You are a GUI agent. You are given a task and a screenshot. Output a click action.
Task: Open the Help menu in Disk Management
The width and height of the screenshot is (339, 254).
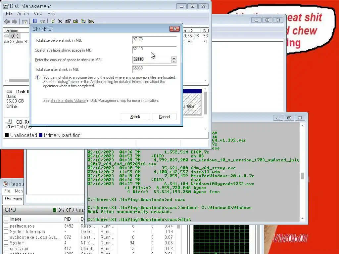(51, 14)
